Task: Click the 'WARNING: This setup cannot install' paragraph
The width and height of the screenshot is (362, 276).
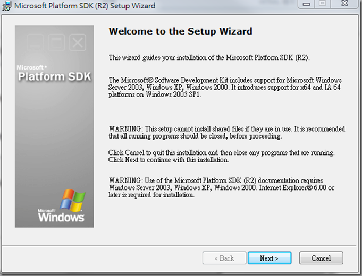Action: tap(226, 132)
